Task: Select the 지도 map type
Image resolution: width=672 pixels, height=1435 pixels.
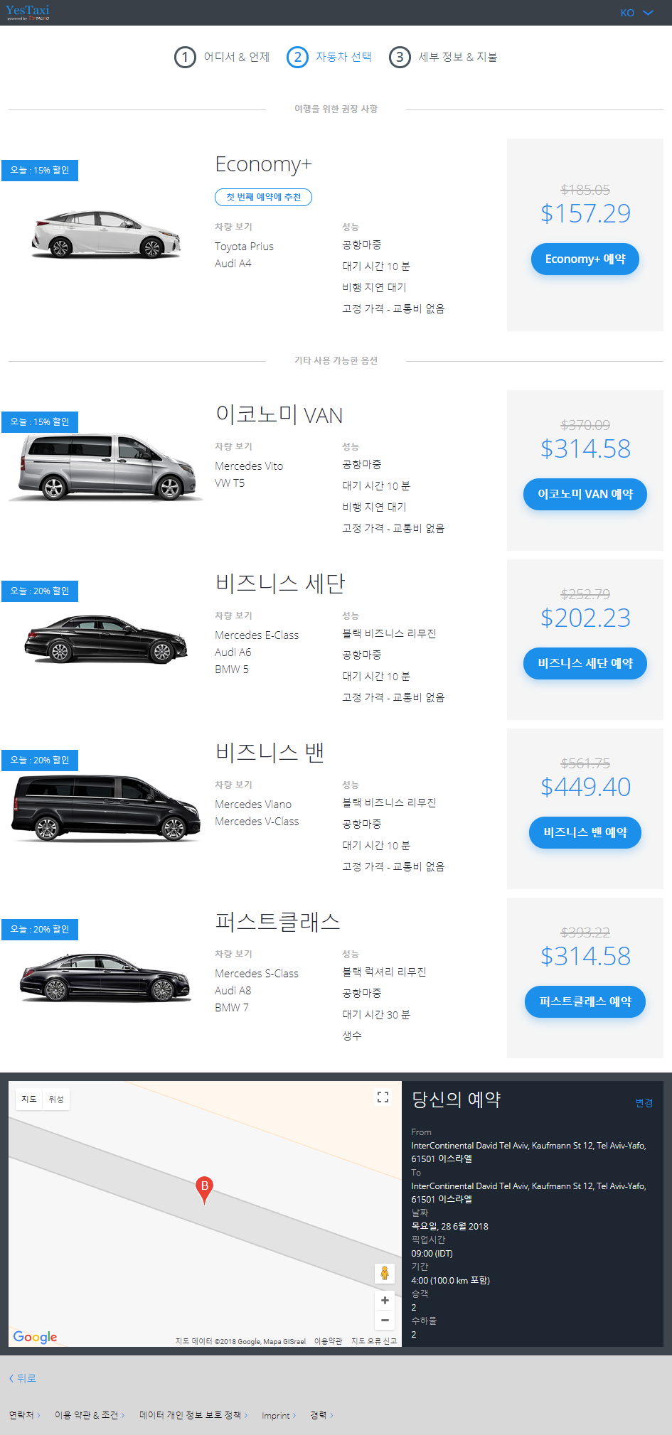Action: 29,1100
